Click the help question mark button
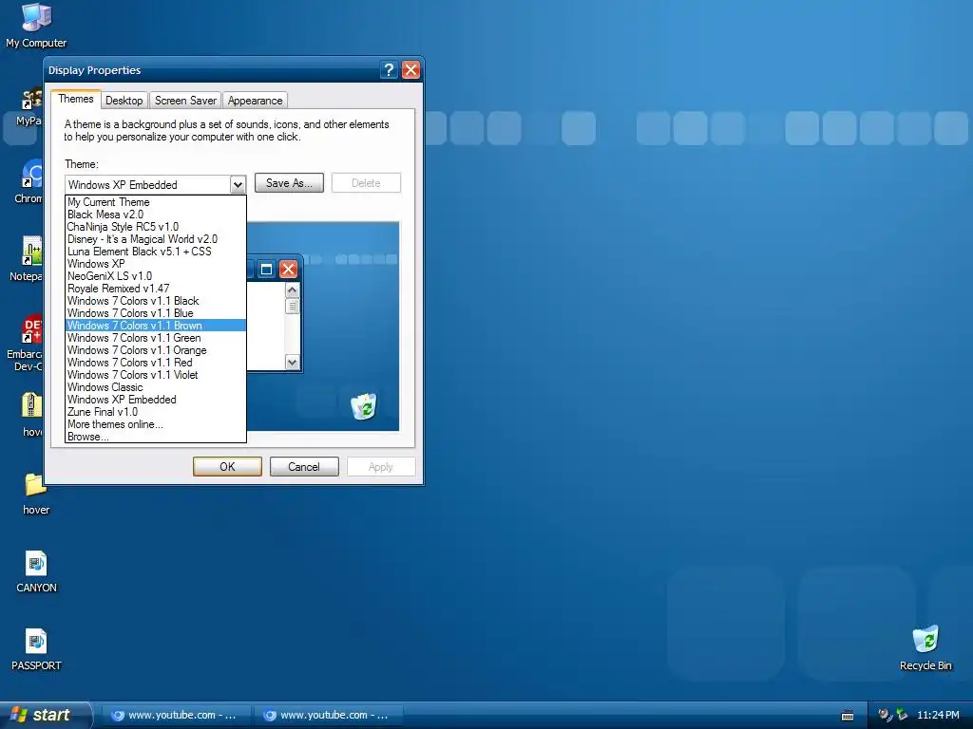The height and width of the screenshot is (729, 973). (389, 70)
